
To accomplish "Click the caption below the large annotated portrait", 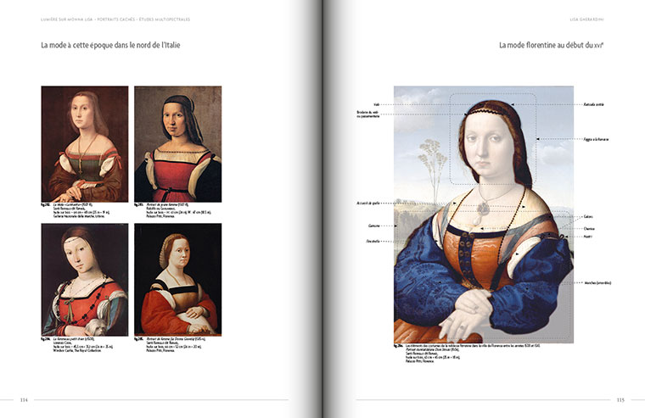I will point(467,354).
